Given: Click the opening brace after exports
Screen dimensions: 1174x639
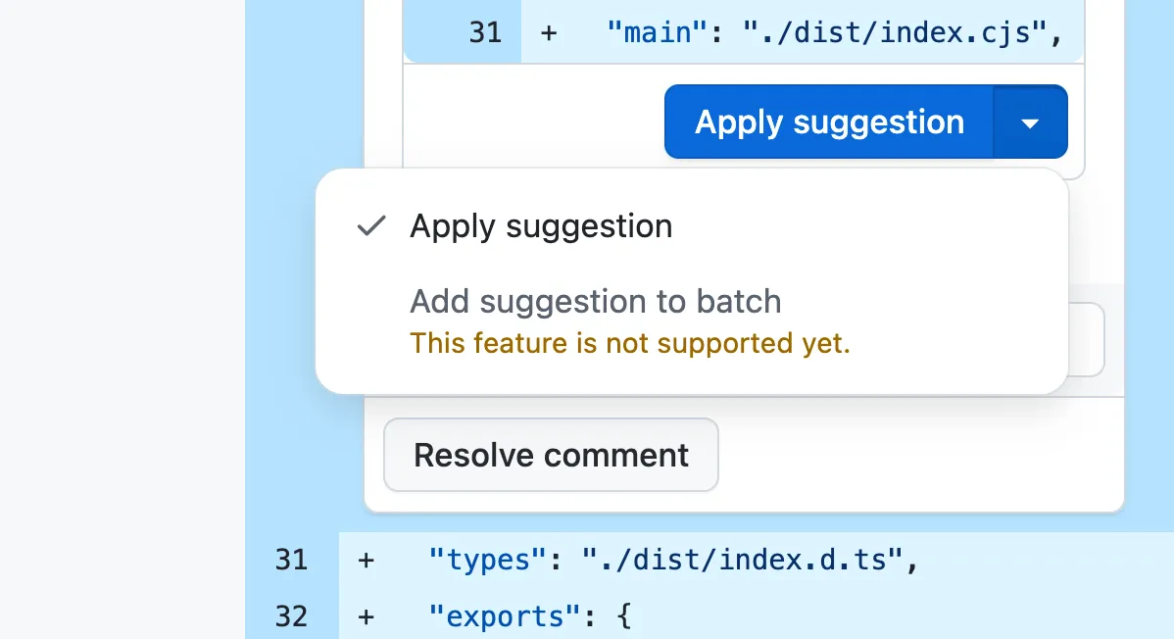Looking at the screenshot, I should click(623, 616).
